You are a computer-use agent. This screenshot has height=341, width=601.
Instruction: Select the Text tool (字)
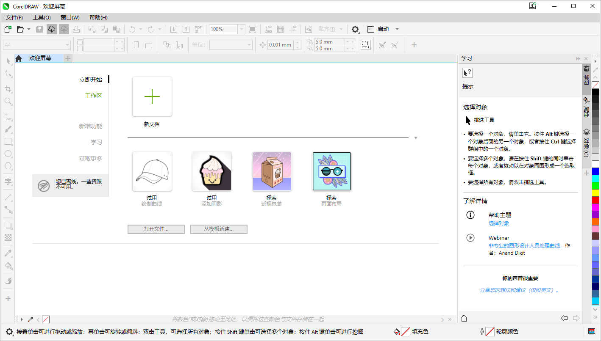pyautogui.click(x=8, y=181)
